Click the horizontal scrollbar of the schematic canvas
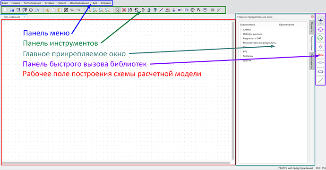 point(116,163)
